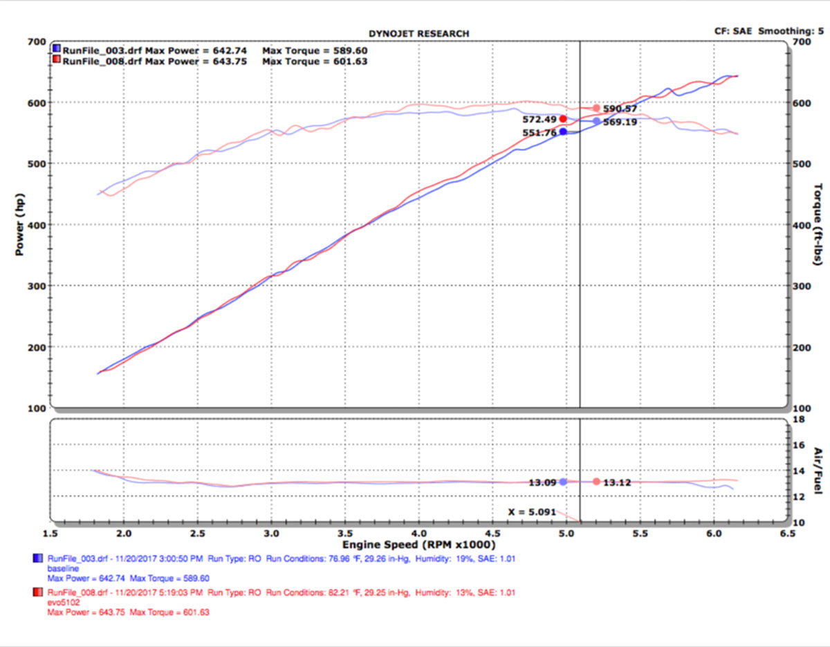Select the blue run icon in the bottom legend

coord(38,557)
